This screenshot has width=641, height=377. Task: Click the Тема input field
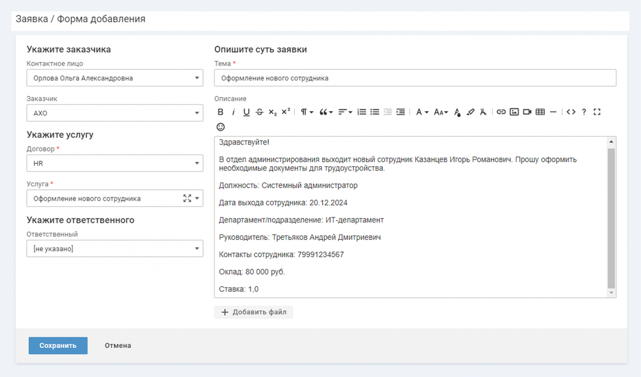415,78
